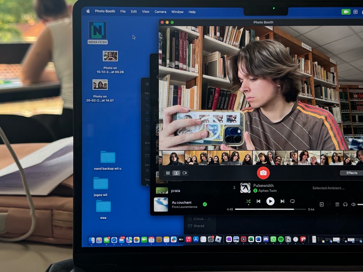Select the jogos wii folder
The image size is (363, 272).
(101, 187)
